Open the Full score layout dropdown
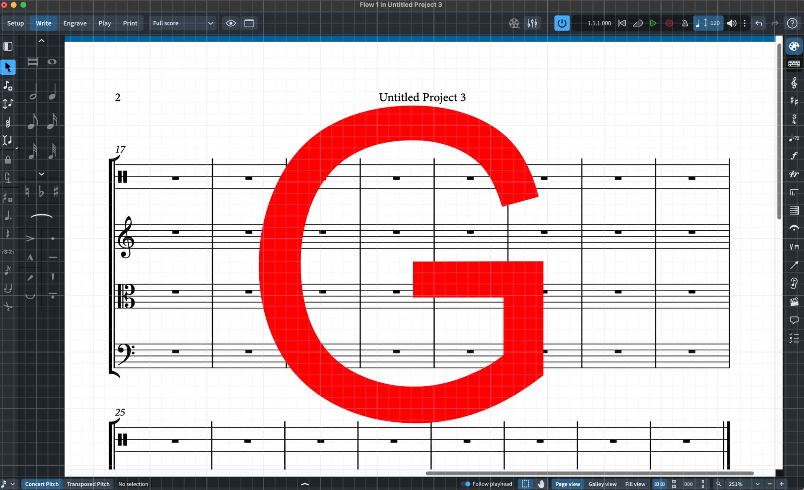This screenshot has height=490, width=804. point(183,23)
